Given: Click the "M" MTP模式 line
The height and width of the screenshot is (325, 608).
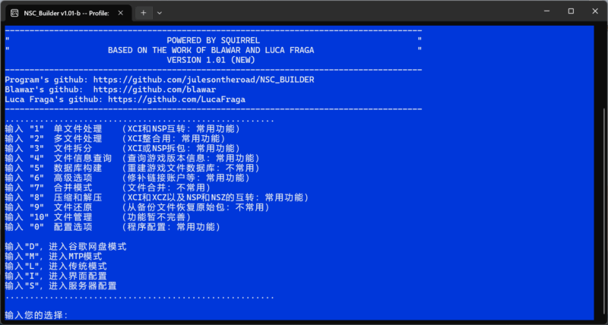Looking at the screenshot, I should tap(53, 257).
